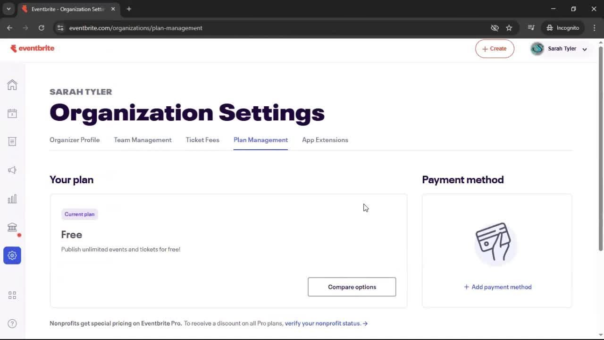
Task: Open the Finance bank sidebar icon
Action: pos(12,227)
